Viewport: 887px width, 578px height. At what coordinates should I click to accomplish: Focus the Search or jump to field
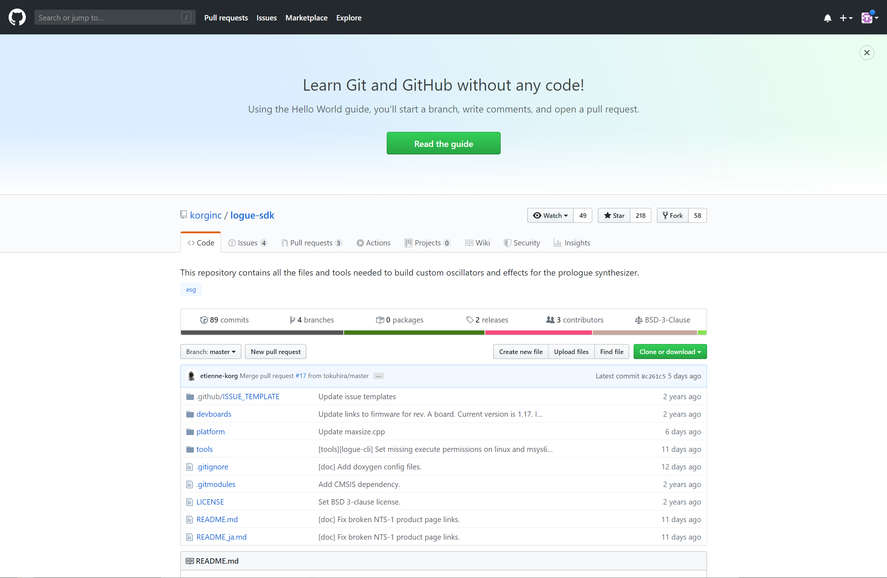click(x=114, y=18)
